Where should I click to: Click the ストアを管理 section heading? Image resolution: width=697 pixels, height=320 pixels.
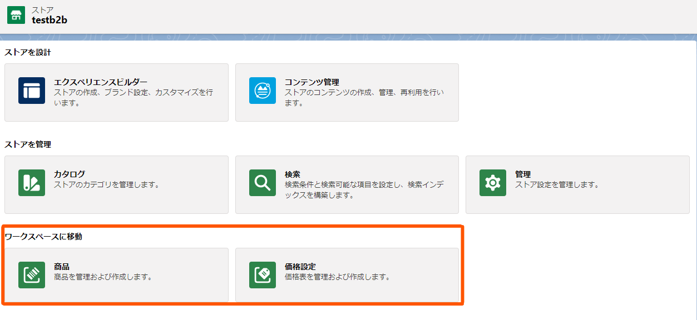(x=28, y=144)
